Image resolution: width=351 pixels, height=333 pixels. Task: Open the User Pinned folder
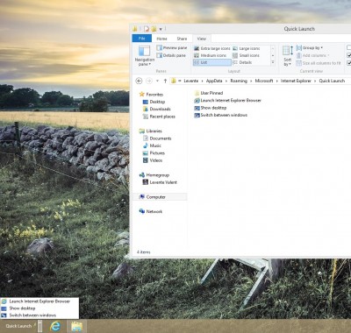209,93
